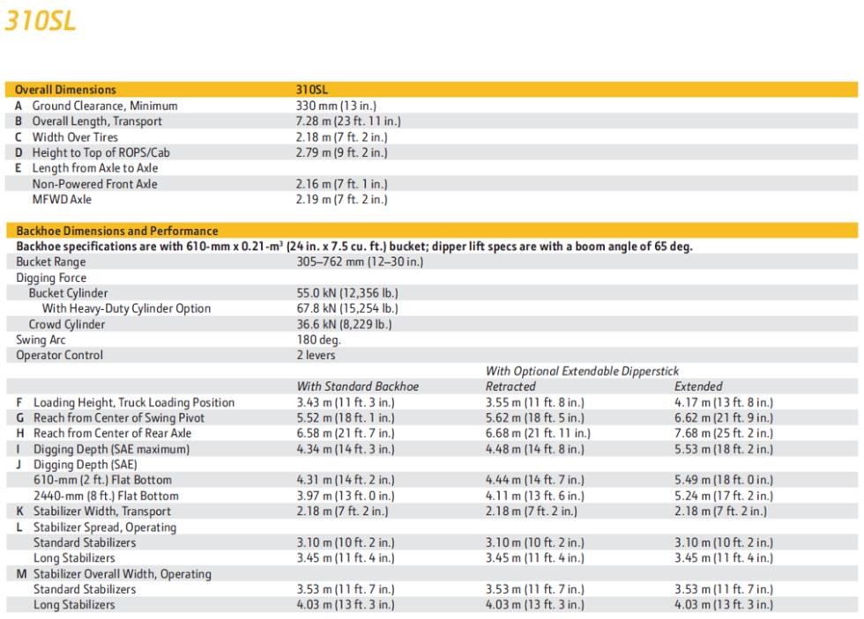Click Digging Force label

pos(51,277)
